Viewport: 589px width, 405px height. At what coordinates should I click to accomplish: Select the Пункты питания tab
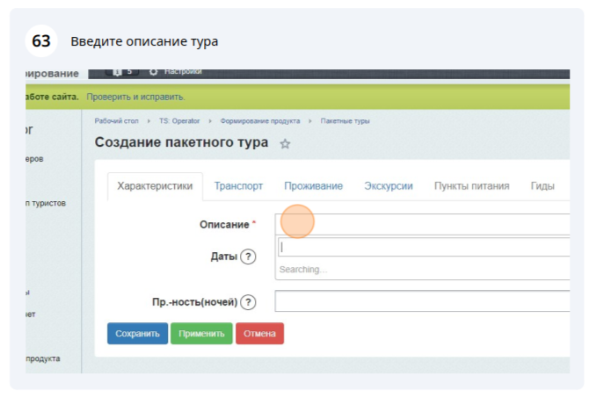click(x=472, y=186)
